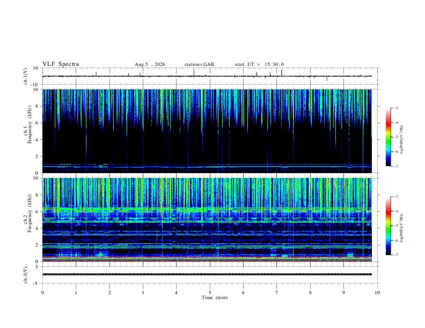The image size is (425, 328).
Task: Click the ch.1 'Frequency (kHz)' axis label
Action: coord(30,125)
